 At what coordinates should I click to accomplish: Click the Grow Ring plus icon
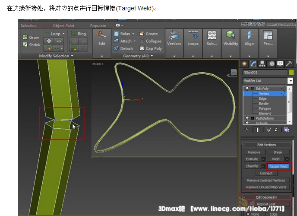coord(74,41)
